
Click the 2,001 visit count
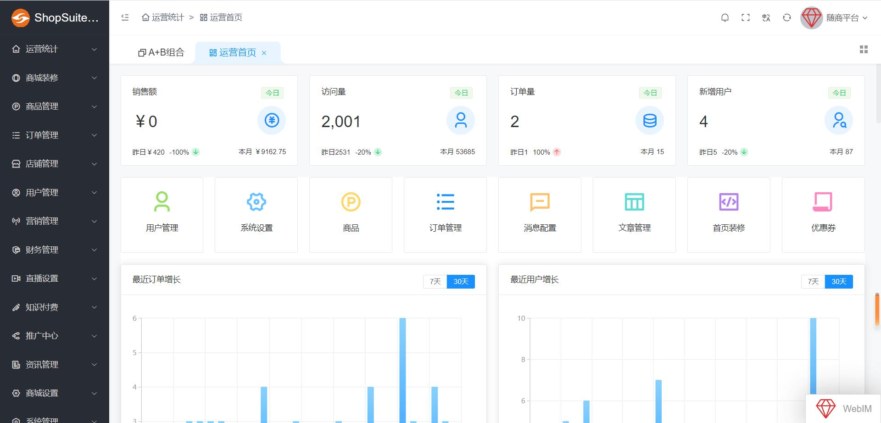pos(341,122)
